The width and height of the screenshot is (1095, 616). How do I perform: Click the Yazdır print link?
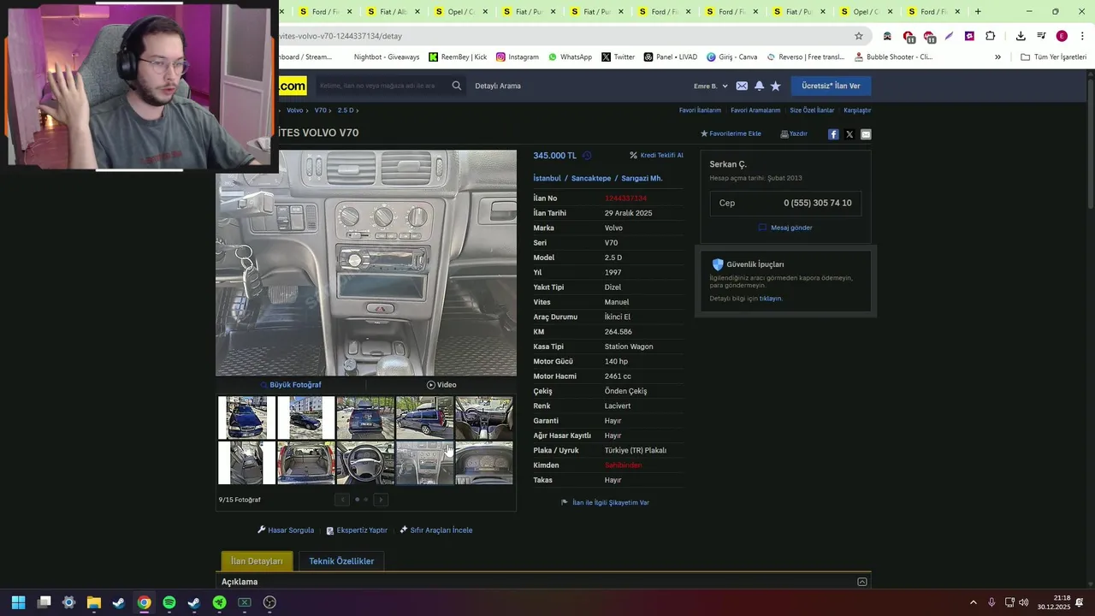pyautogui.click(x=794, y=133)
